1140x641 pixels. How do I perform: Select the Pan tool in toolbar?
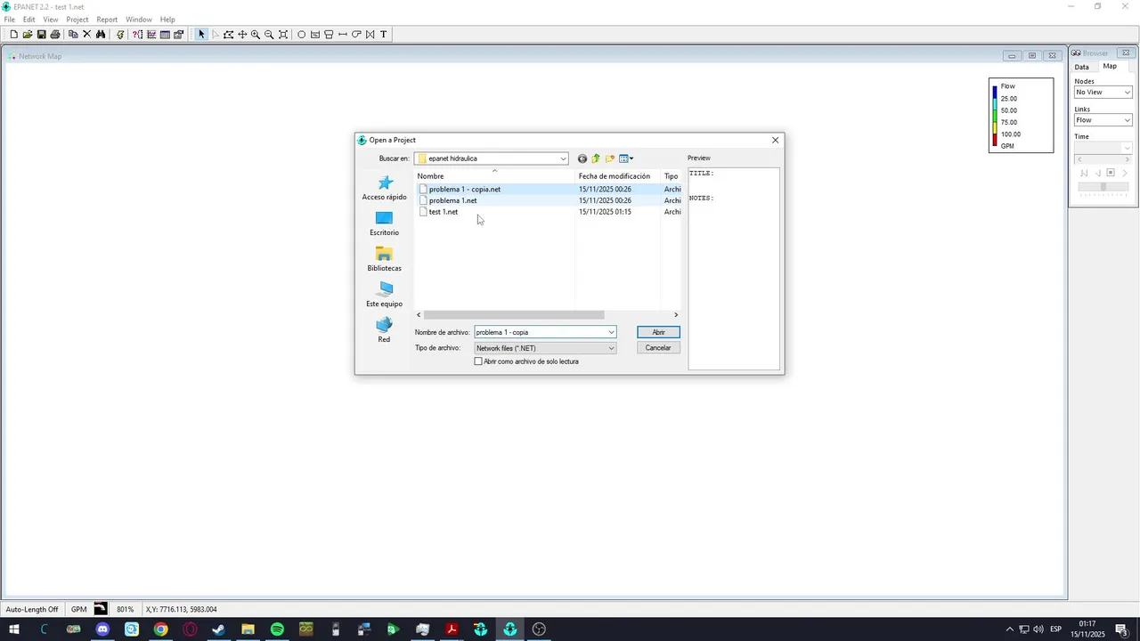tap(242, 35)
